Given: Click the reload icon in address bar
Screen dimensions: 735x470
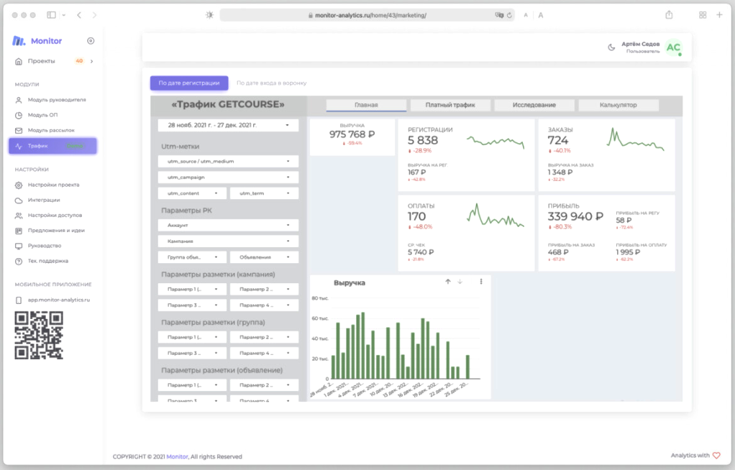Looking at the screenshot, I should (509, 15).
